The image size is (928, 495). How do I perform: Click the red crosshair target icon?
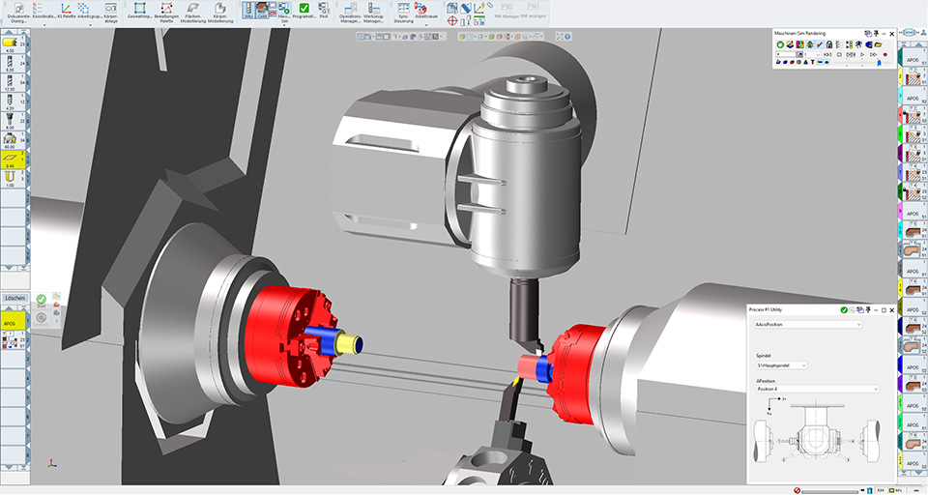click(x=452, y=20)
